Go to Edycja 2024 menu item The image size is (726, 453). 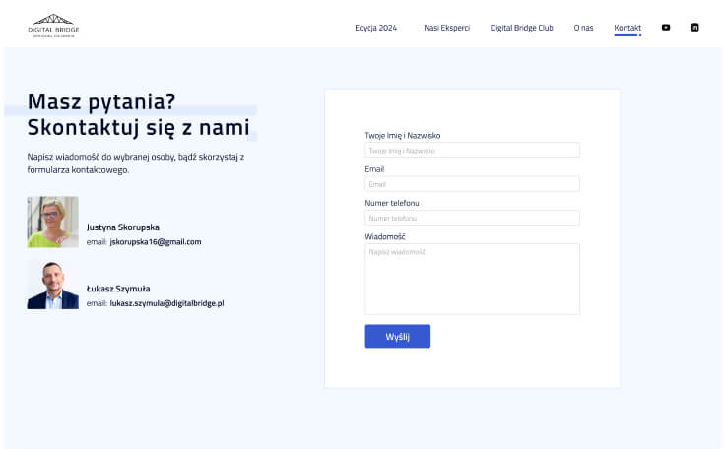(375, 28)
